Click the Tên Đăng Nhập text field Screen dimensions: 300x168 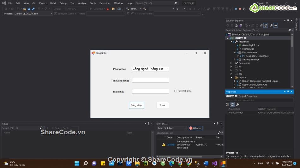click(x=150, y=81)
